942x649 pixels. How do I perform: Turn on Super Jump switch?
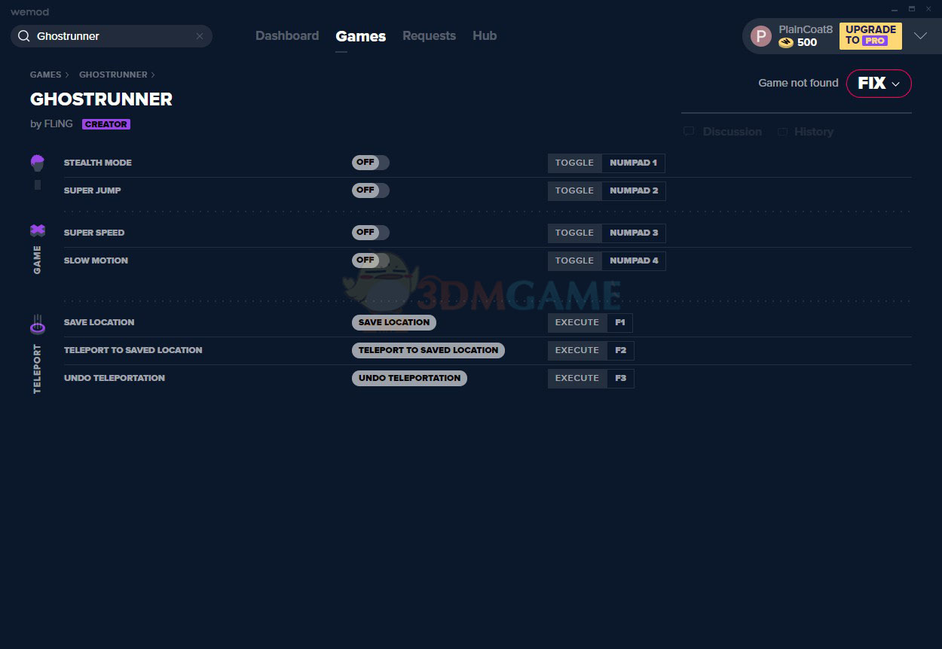tap(370, 190)
